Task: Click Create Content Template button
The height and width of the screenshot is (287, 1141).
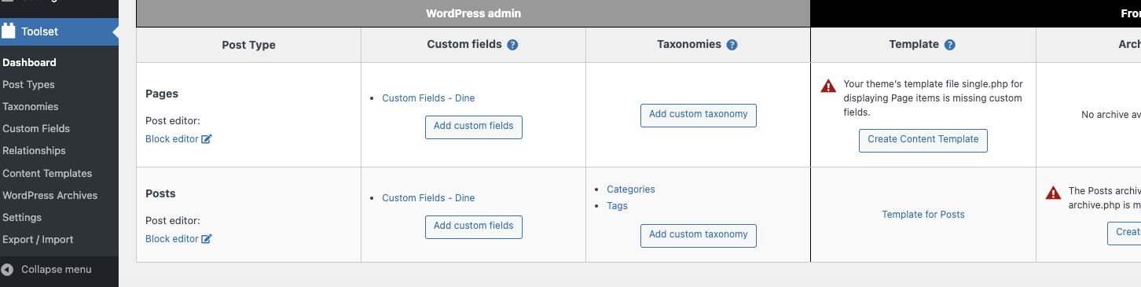Action: click(x=923, y=140)
